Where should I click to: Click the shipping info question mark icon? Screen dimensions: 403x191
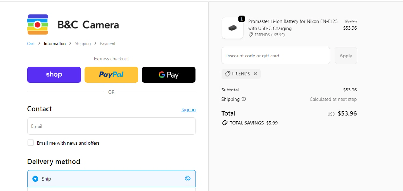[x=244, y=99]
